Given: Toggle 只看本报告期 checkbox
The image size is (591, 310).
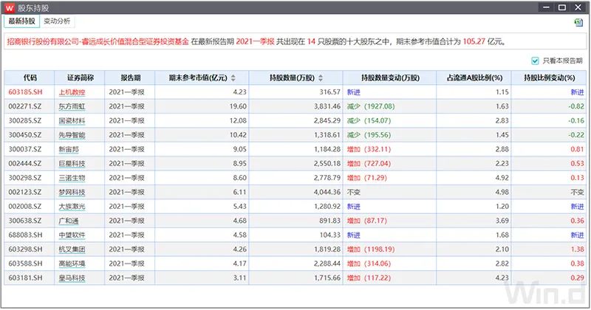Looking at the screenshot, I should tap(535, 61).
